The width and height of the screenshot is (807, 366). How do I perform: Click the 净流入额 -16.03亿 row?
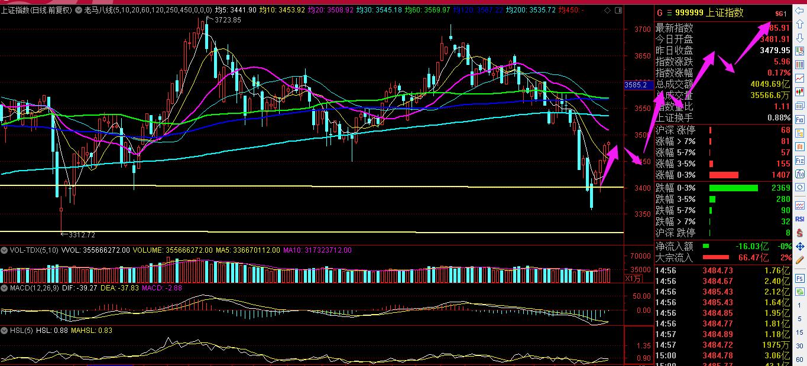point(722,246)
